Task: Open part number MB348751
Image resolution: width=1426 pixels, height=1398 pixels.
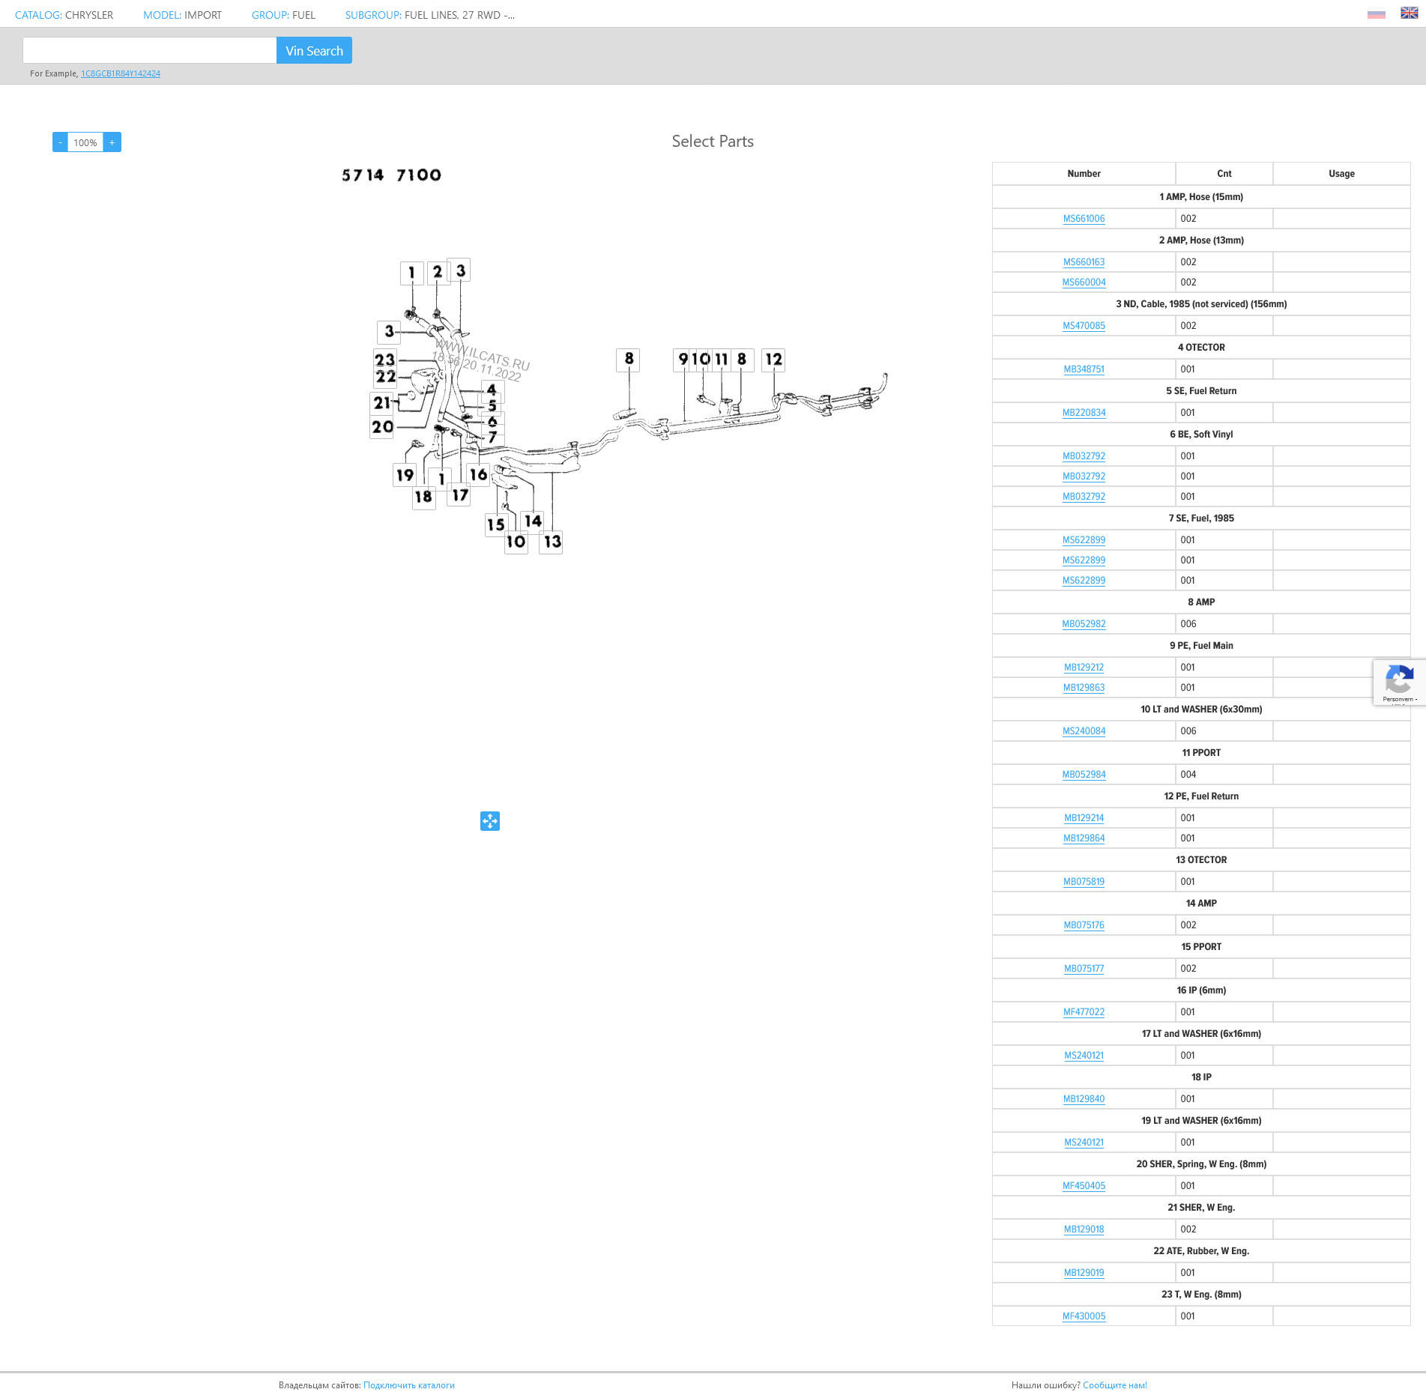Action: click(1084, 369)
